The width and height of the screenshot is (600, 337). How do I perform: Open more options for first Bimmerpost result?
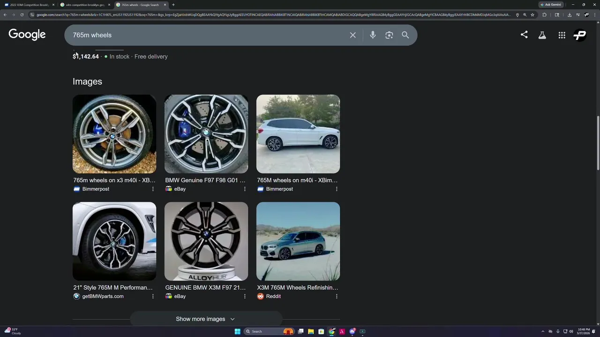153,189
